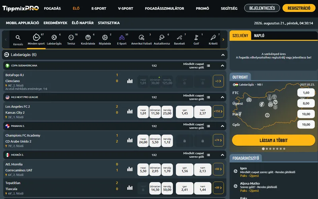The image size is (318, 199).
Task: Select Tenisz sport filter icon
Action: coord(71,37)
